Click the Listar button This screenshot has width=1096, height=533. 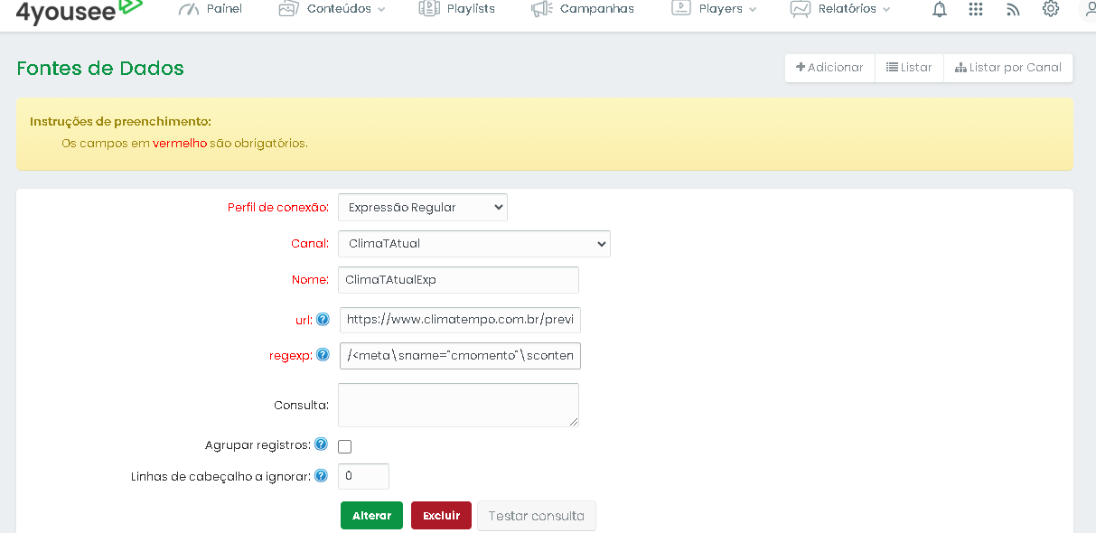click(909, 68)
